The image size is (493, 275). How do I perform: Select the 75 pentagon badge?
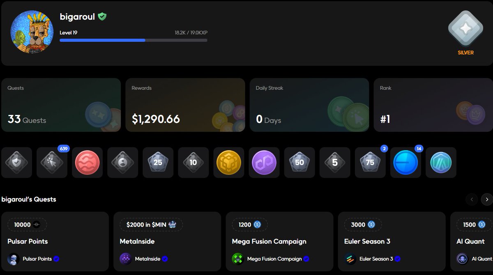pyautogui.click(x=370, y=163)
